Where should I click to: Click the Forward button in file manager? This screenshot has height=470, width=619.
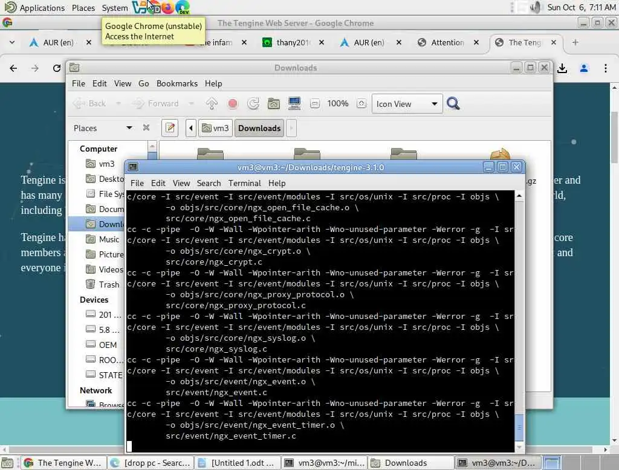click(x=155, y=104)
